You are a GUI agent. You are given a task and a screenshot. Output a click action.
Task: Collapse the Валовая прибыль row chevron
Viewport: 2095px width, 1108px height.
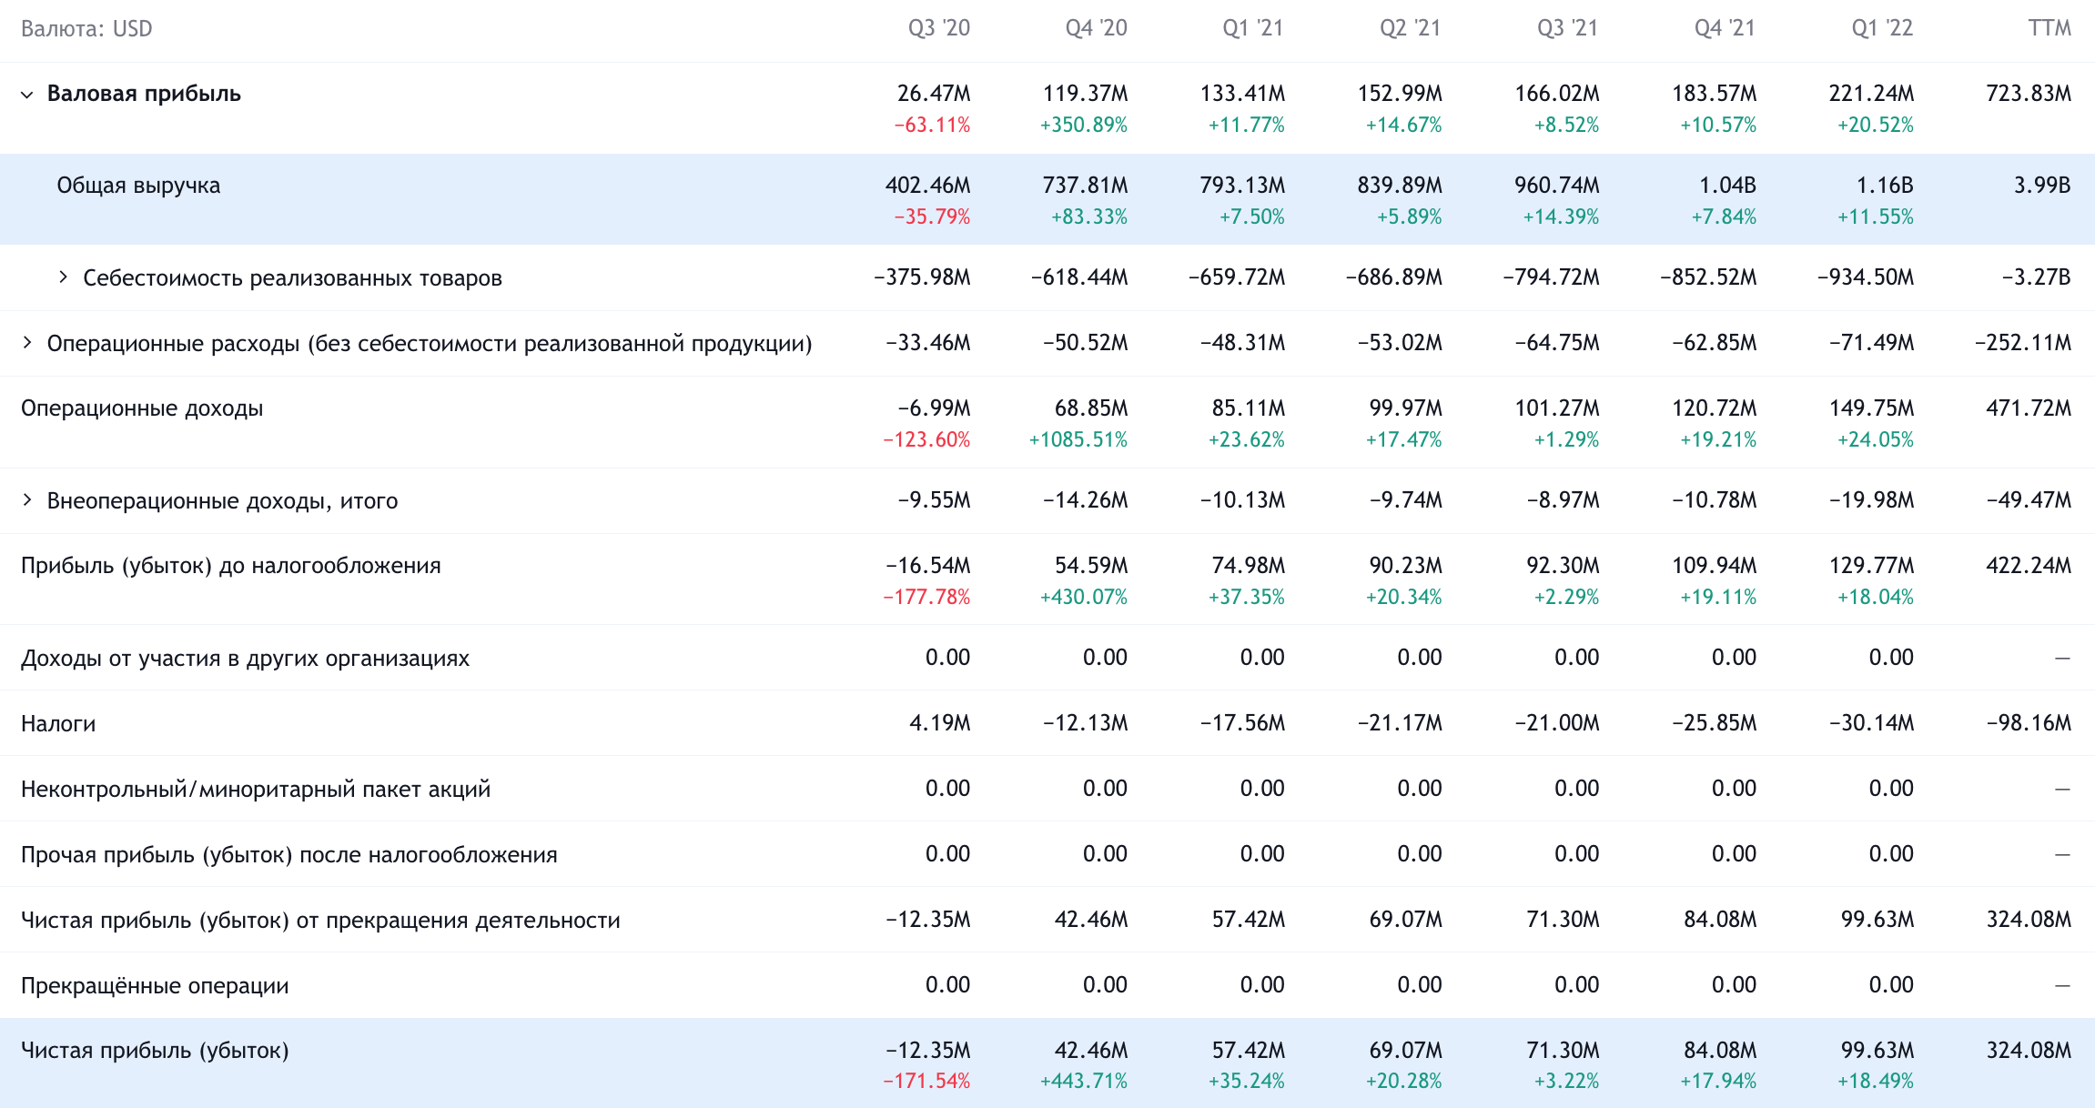coord(27,95)
